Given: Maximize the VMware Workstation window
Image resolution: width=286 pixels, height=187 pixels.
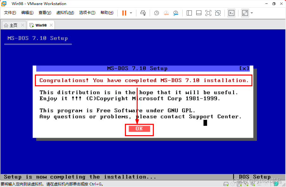Looking at the screenshot, I should 274,4.
